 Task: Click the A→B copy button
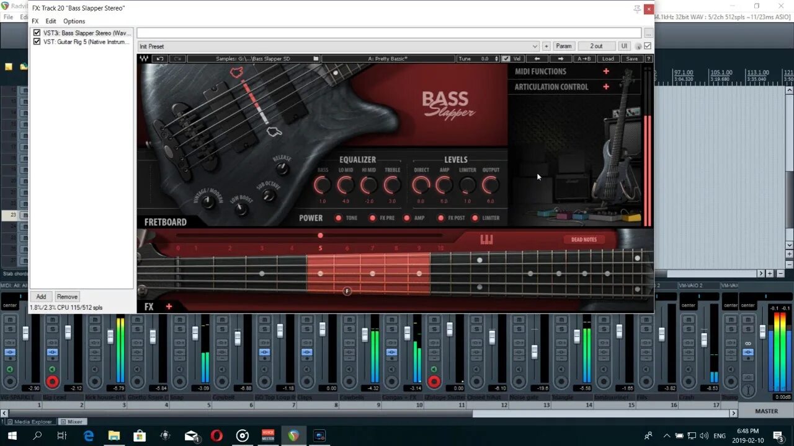[584, 59]
